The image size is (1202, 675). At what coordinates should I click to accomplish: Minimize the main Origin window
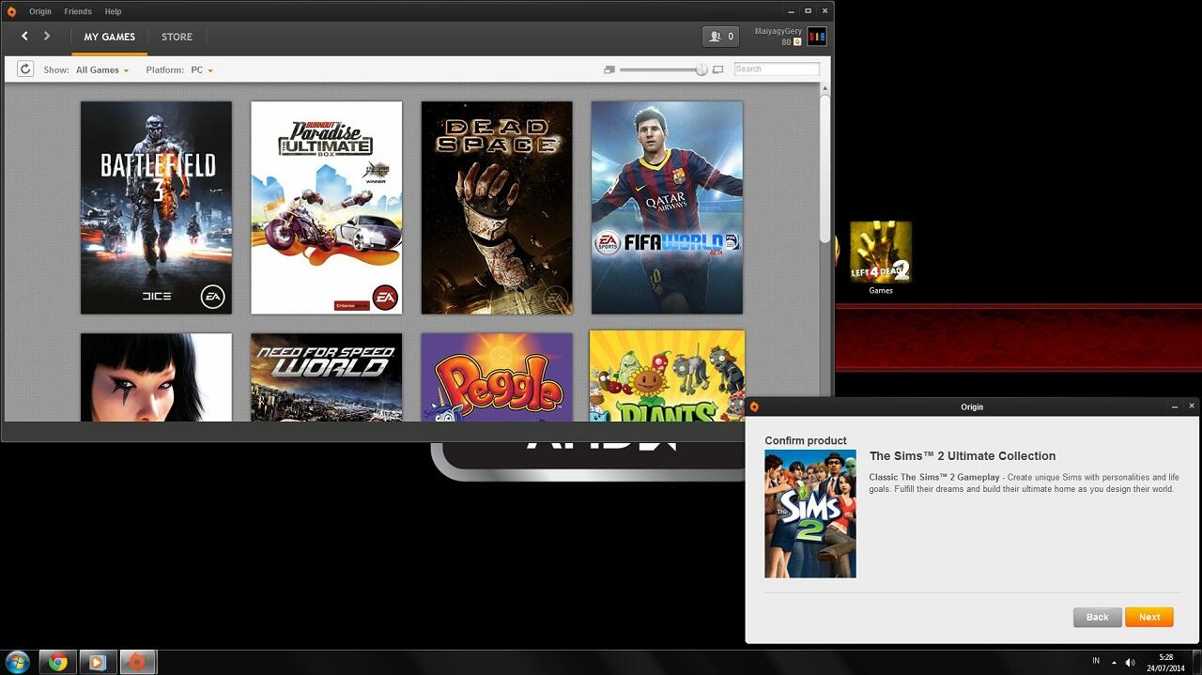coord(791,11)
